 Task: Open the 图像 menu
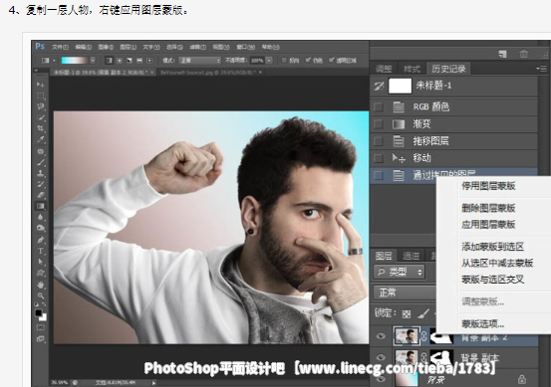pos(106,47)
